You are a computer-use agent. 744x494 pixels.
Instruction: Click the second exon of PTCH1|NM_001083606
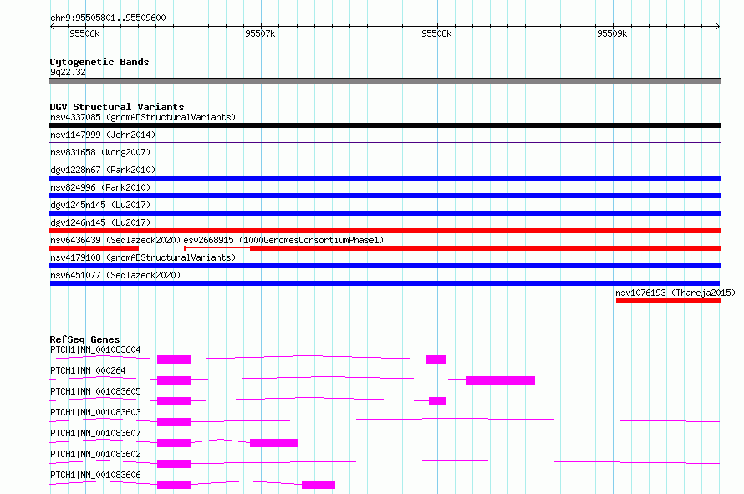318,485
